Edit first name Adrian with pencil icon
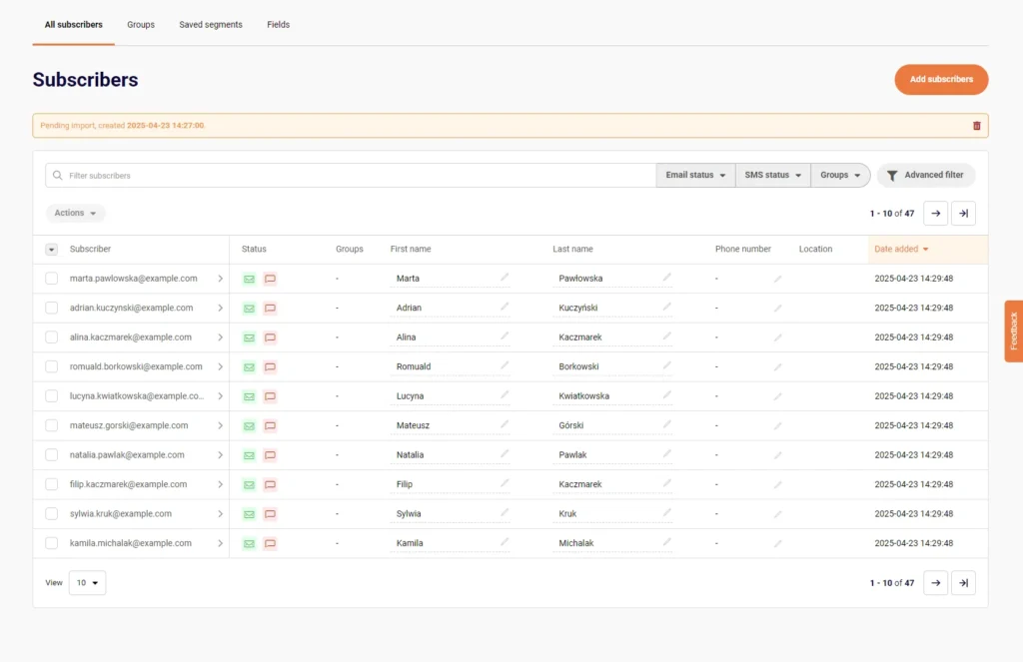This screenshot has height=662, width=1023. click(x=505, y=308)
